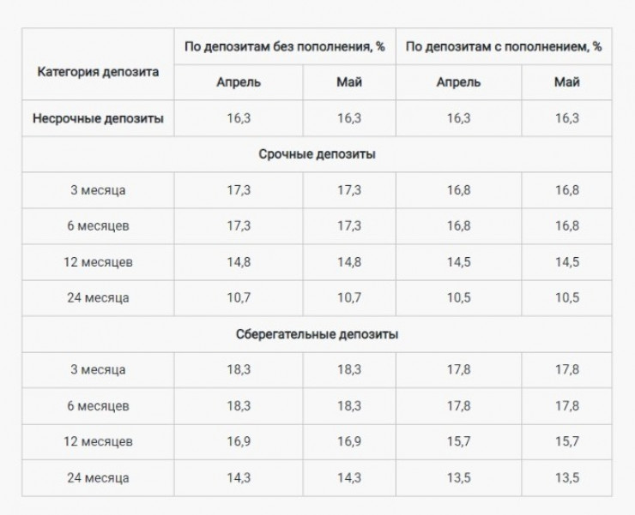Image resolution: width=635 pixels, height=515 pixels.
Task: Select the 14,5 value in the last Май column
Action: click(x=567, y=262)
